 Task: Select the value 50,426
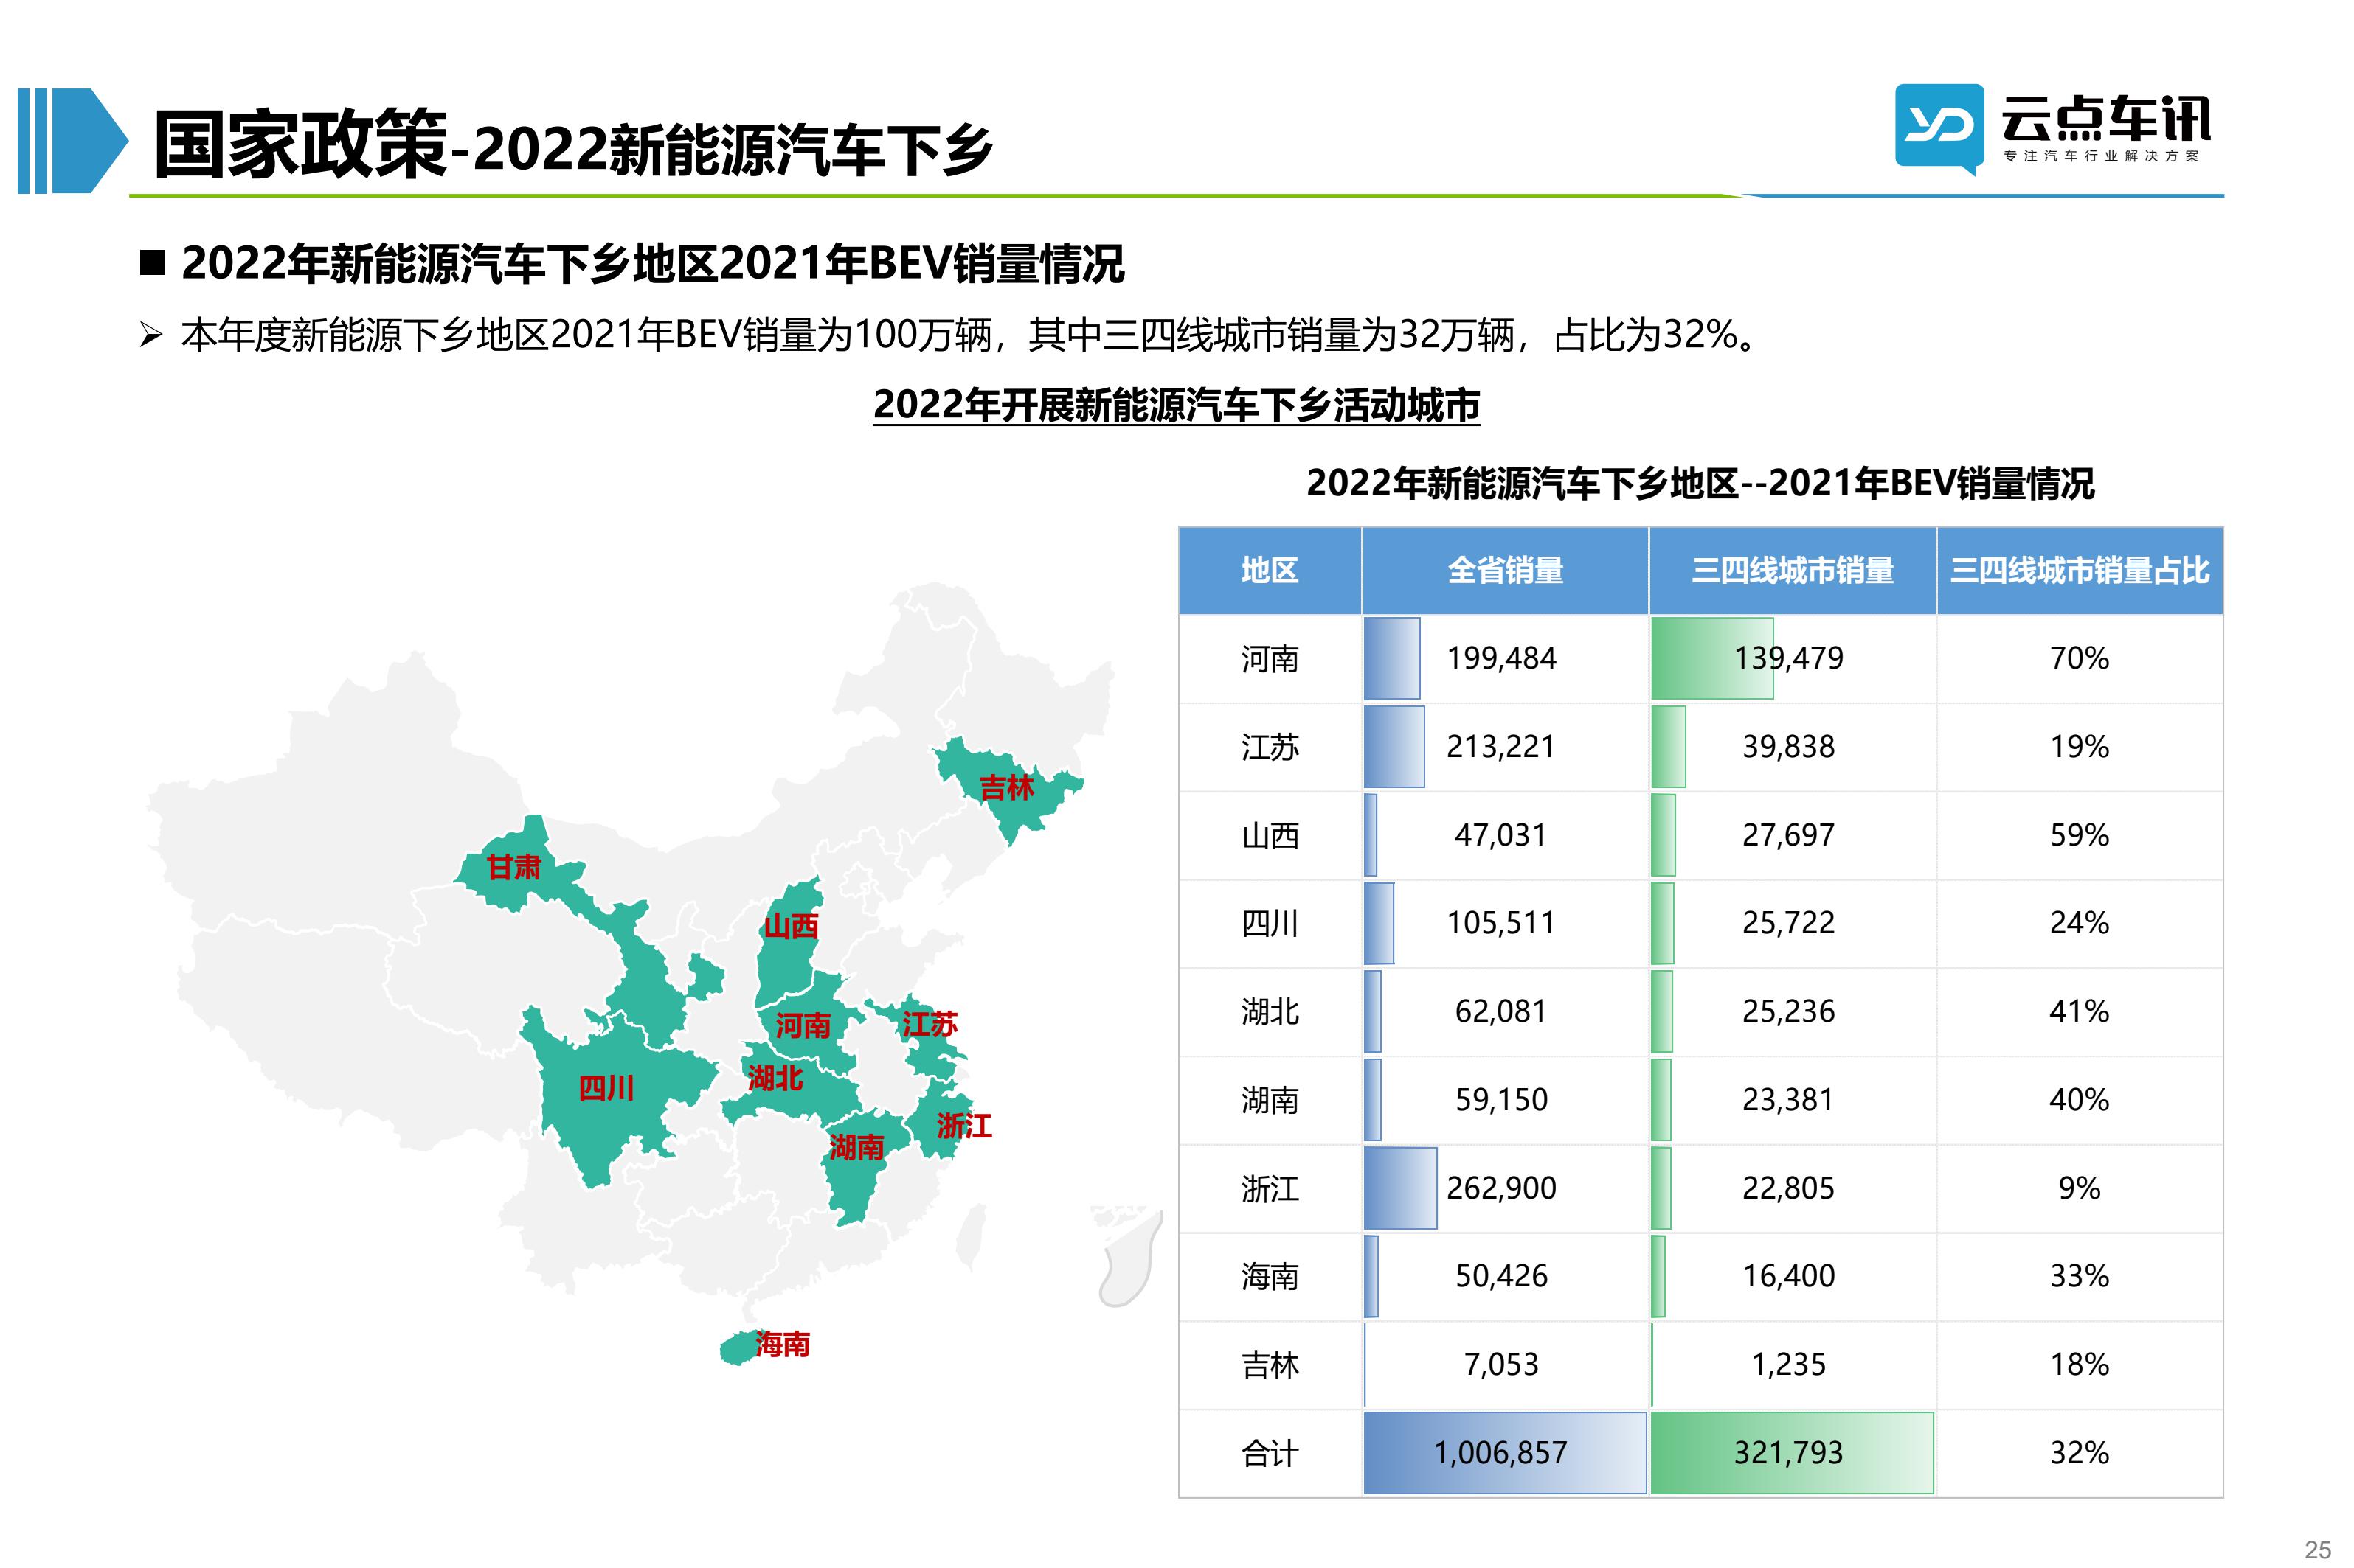coord(1500,1276)
